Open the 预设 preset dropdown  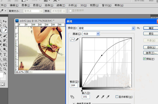(x=107, y=28)
